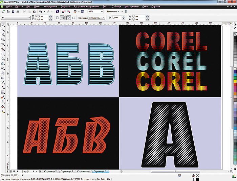The image size is (237, 181).
Task: Open the миллиметры units dropdown
Action: (x=104, y=18)
